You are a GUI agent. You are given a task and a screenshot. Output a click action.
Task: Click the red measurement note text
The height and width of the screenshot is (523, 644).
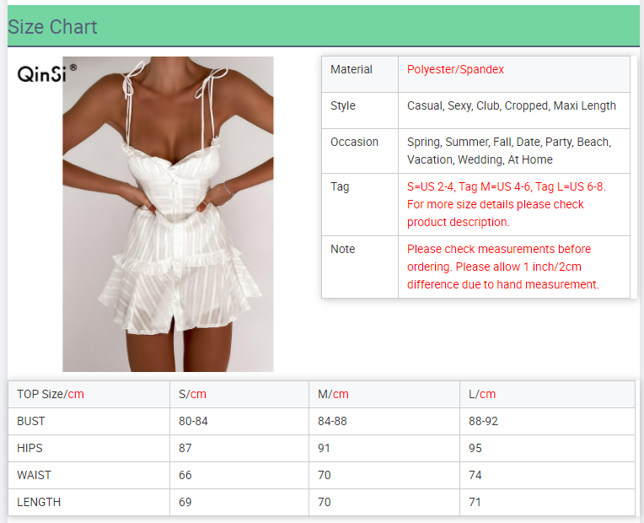click(502, 267)
